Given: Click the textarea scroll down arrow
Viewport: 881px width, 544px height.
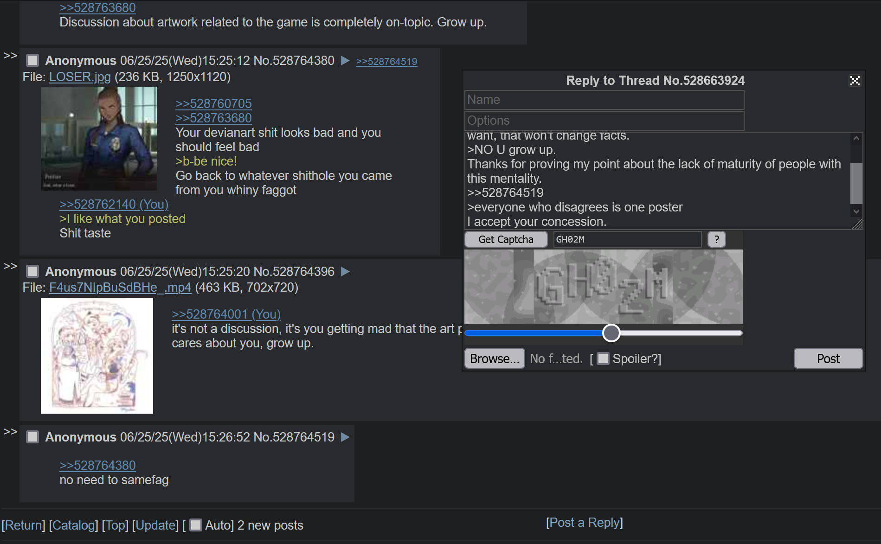Looking at the screenshot, I should point(856,211).
